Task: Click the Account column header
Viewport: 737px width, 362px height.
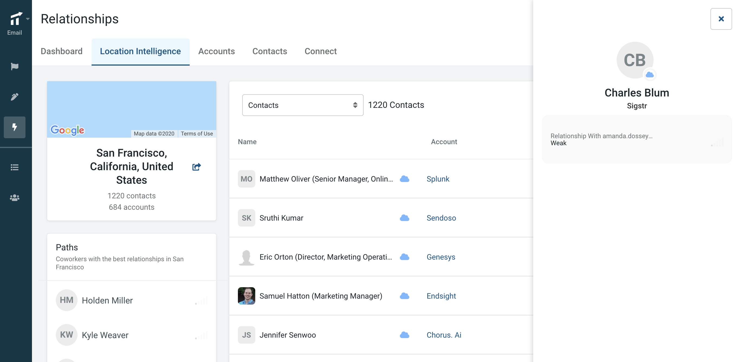Action: tap(444, 142)
